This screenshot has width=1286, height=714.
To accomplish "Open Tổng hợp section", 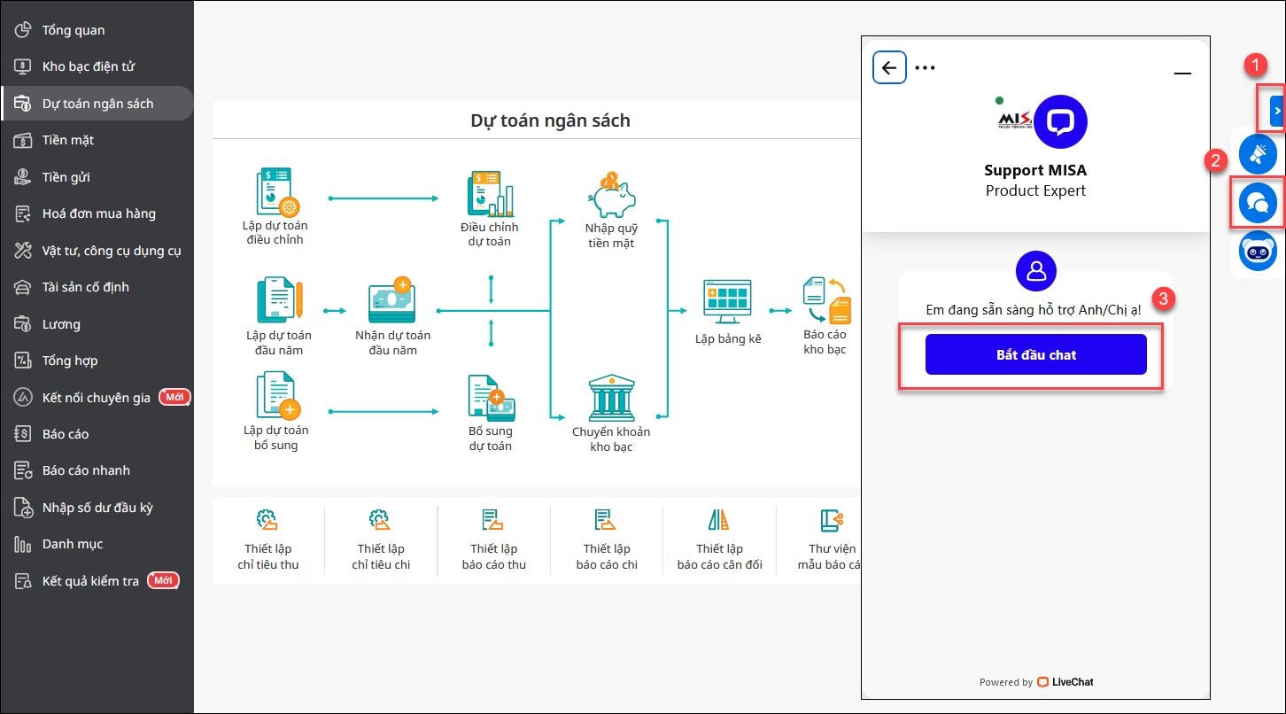I will coord(97,361).
